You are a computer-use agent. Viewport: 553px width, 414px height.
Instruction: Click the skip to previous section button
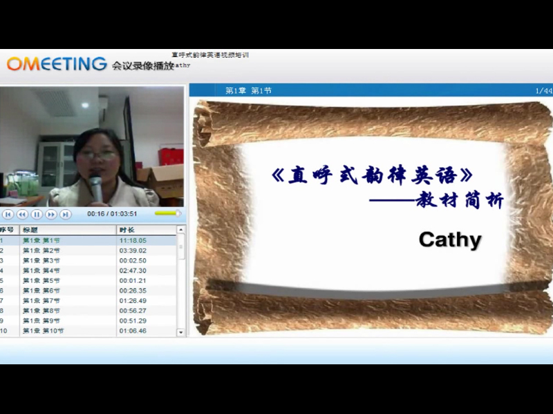point(8,215)
